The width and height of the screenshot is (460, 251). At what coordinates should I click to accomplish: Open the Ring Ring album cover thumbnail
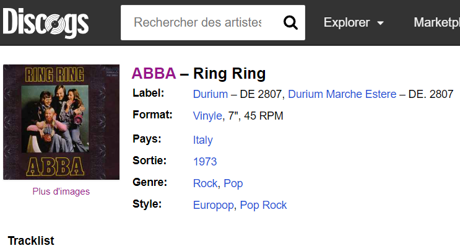(x=61, y=122)
